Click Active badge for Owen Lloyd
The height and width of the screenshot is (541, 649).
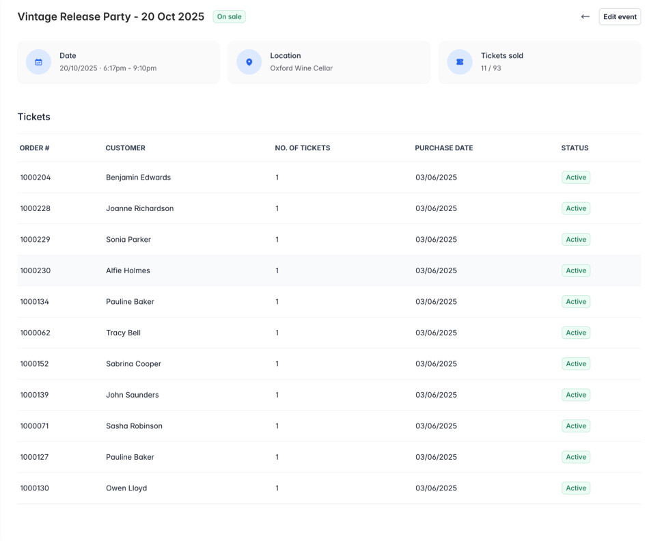[x=576, y=488]
